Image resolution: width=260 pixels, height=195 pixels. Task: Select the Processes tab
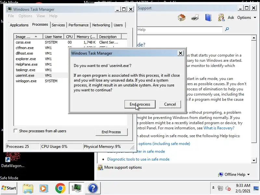point(40,25)
